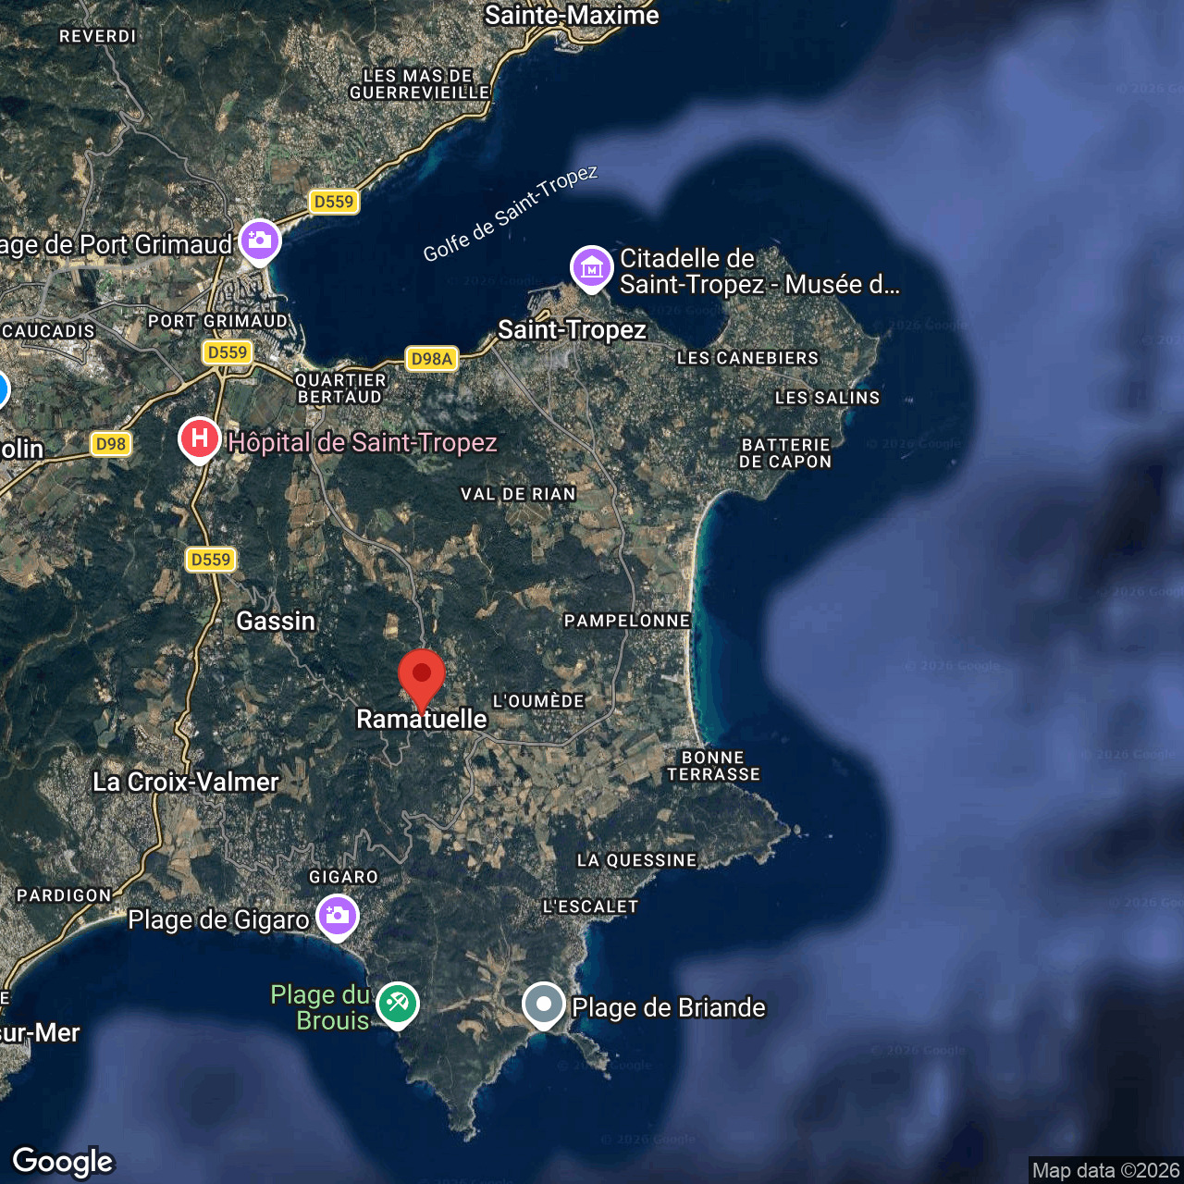Screen dimensions: 1184x1184
Task: Click the Plage de Gigaro text label
Action: tap(218, 919)
